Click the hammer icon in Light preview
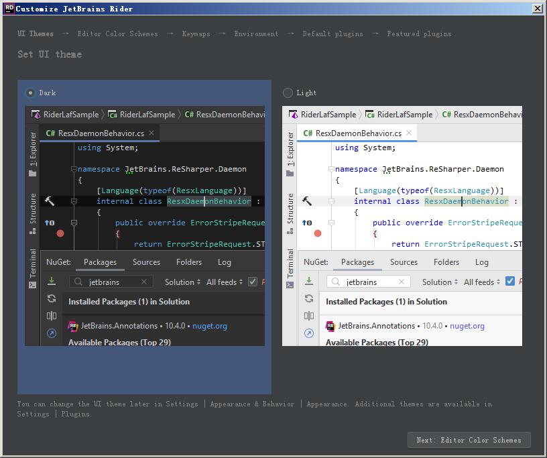The height and width of the screenshot is (458, 547). 307,201
